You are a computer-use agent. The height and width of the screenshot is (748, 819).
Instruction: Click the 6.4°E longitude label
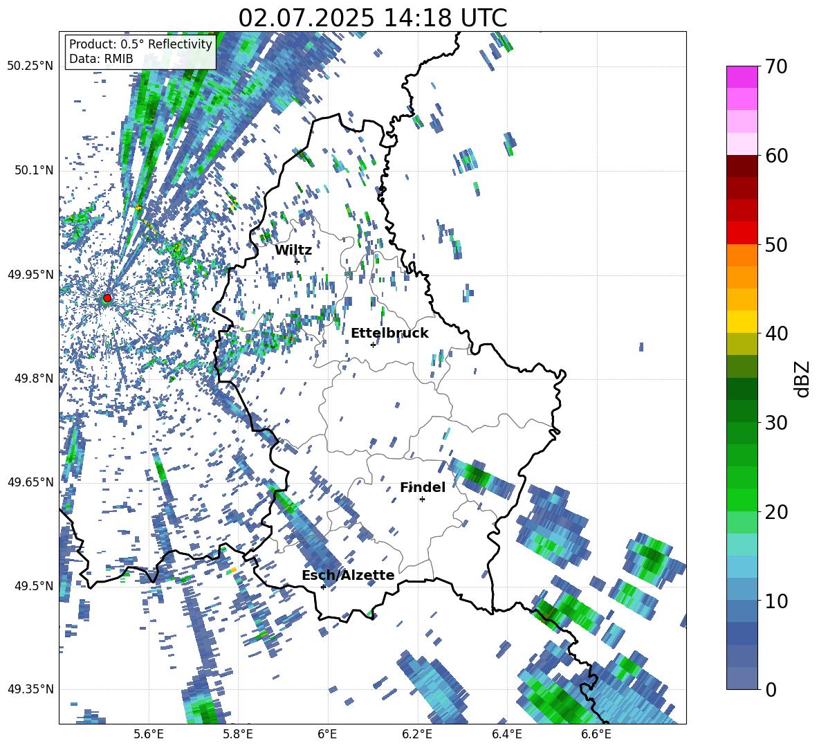click(506, 734)
